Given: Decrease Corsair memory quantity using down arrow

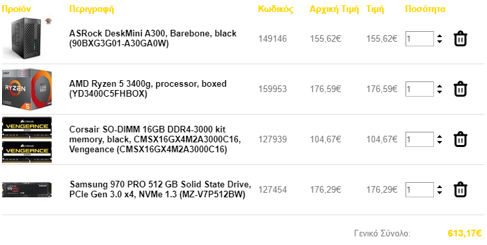Looking at the screenshot, I should click(x=439, y=142).
